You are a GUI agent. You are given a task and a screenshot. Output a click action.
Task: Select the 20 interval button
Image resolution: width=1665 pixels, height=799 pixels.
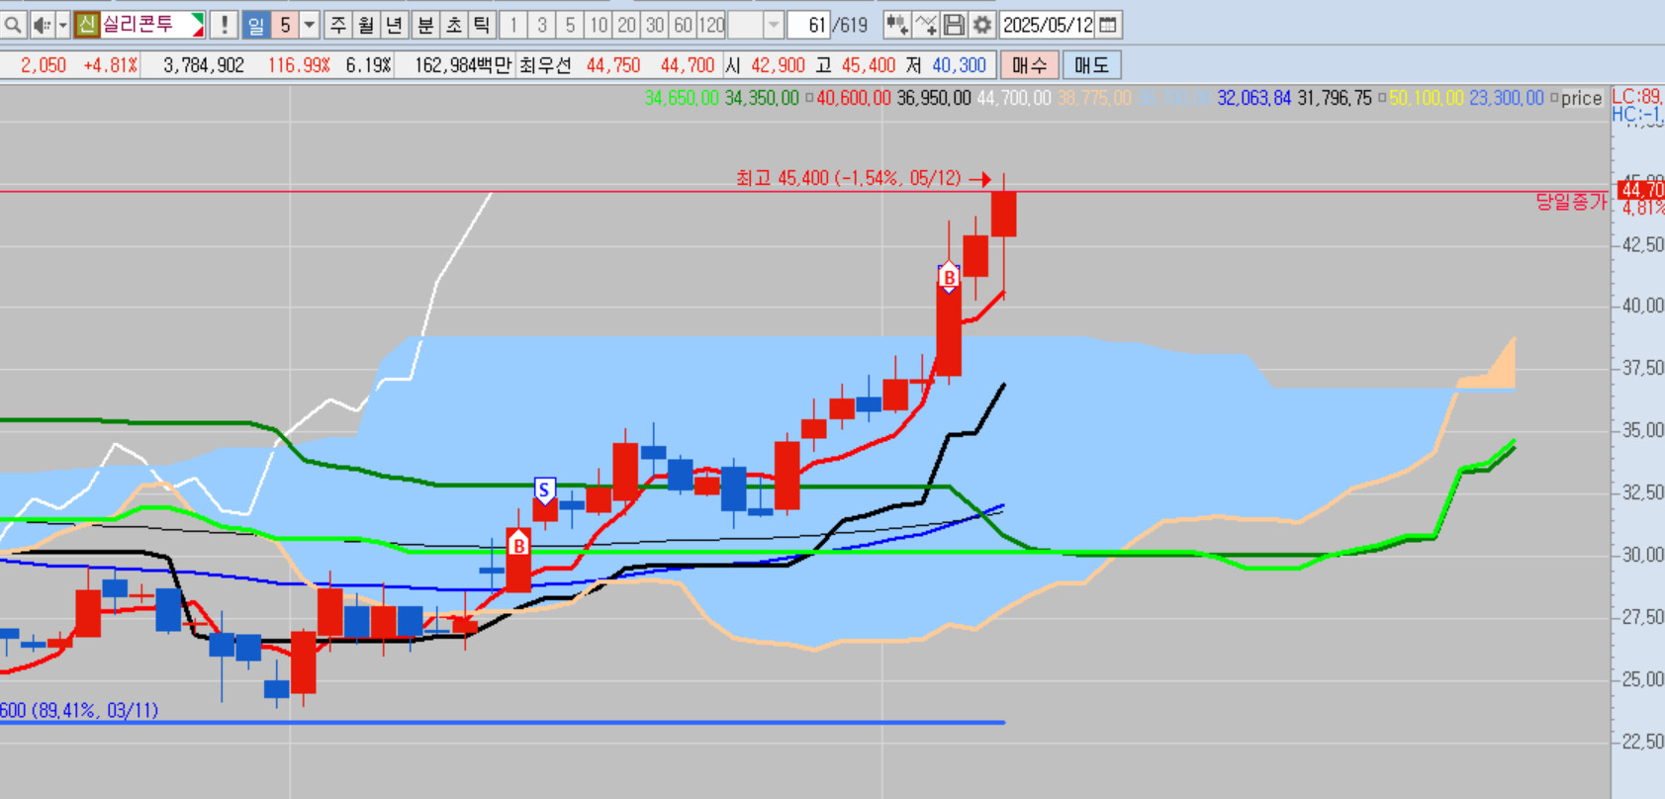tap(626, 25)
